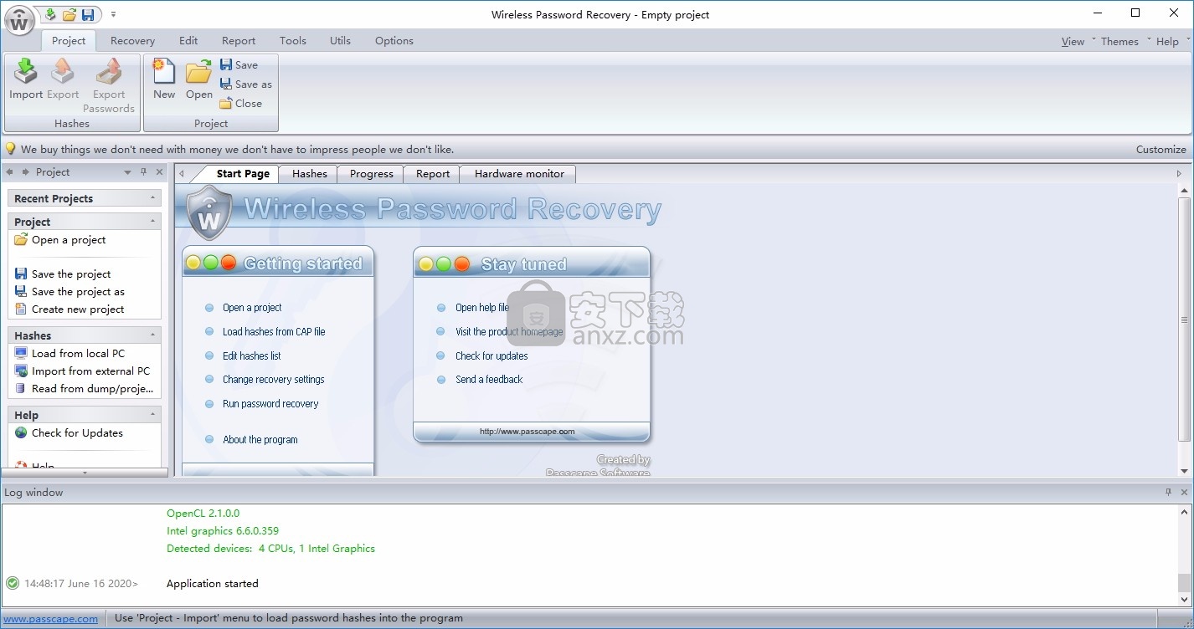Switch to the Report ribbon tab
This screenshot has height=629, width=1194.
click(239, 40)
